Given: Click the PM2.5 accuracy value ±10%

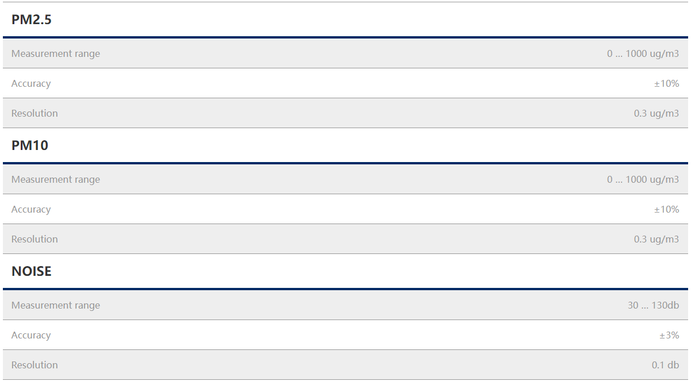Looking at the screenshot, I should (x=666, y=83).
